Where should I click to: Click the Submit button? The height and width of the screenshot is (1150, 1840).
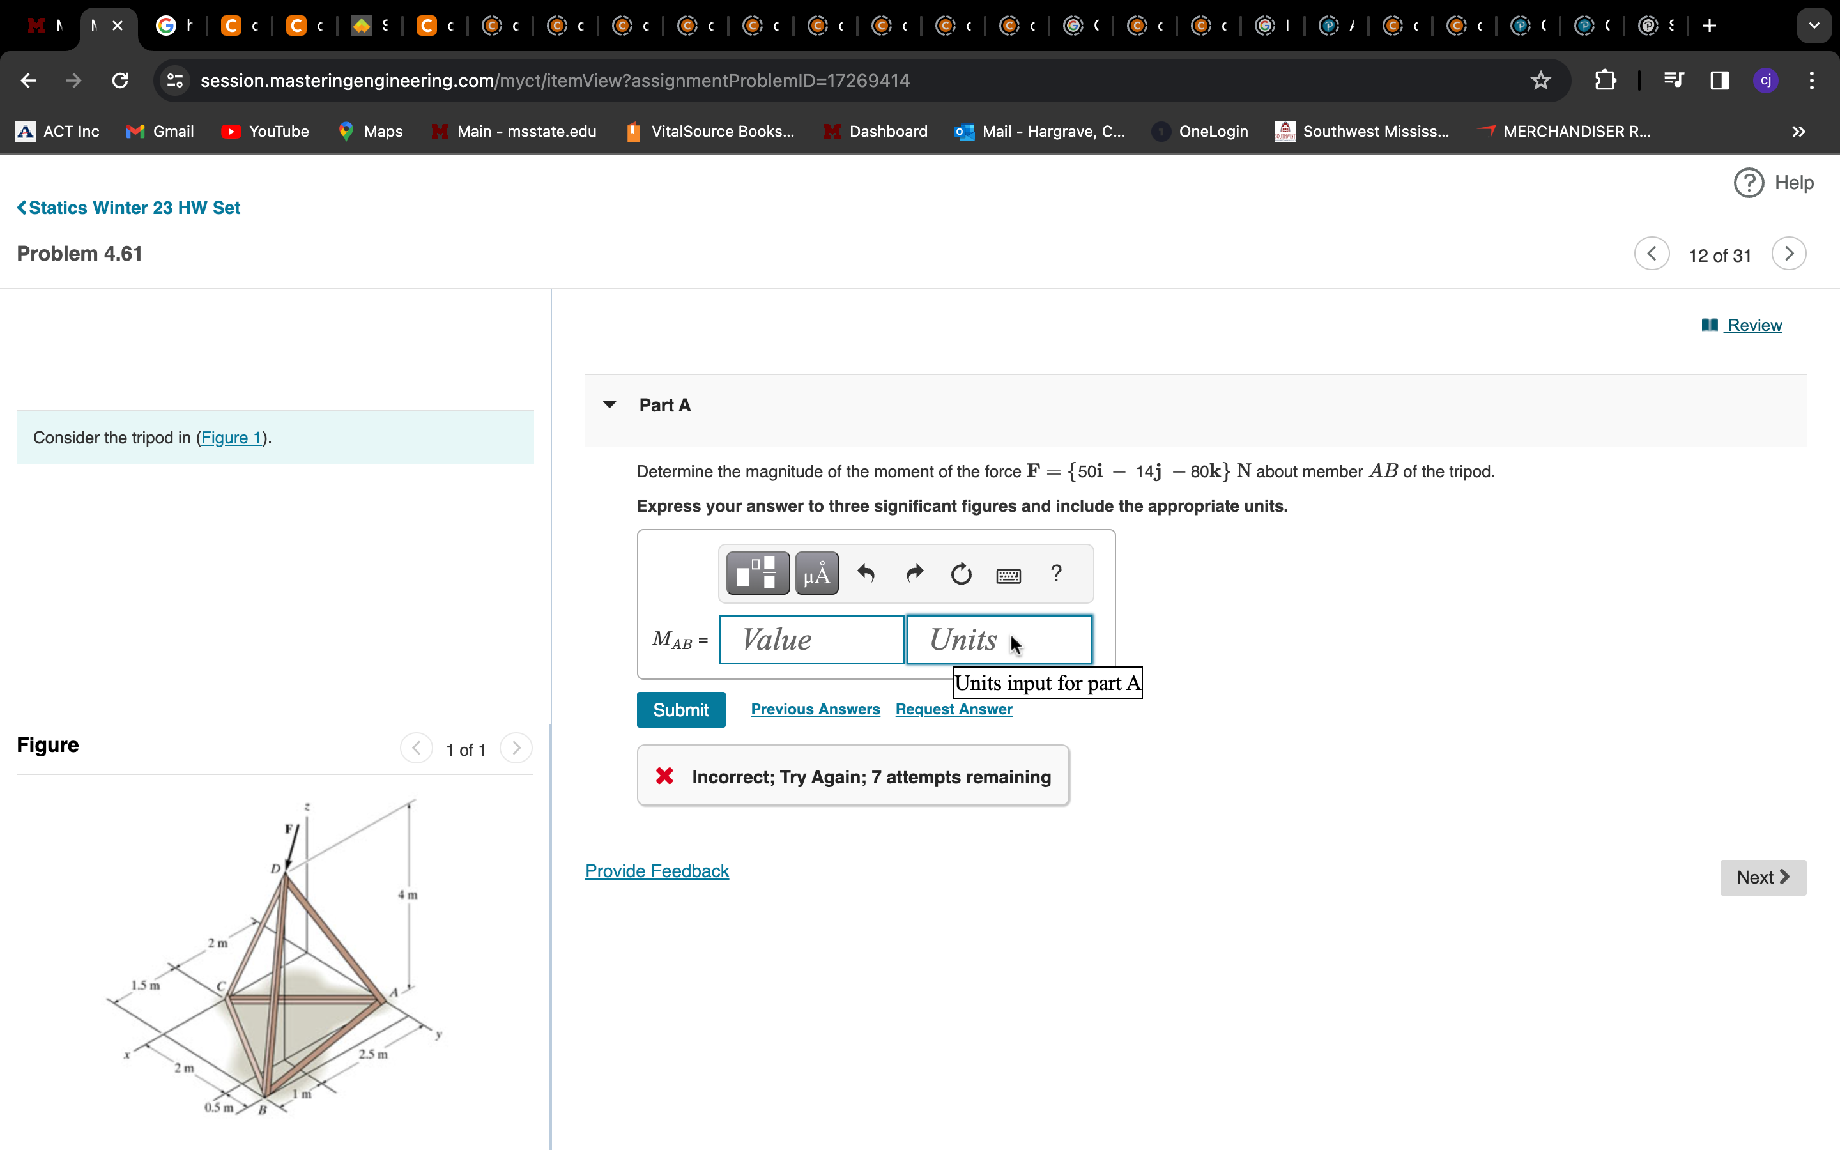coord(680,710)
